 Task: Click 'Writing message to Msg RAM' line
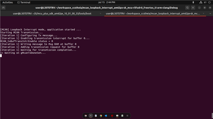[38, 44]
